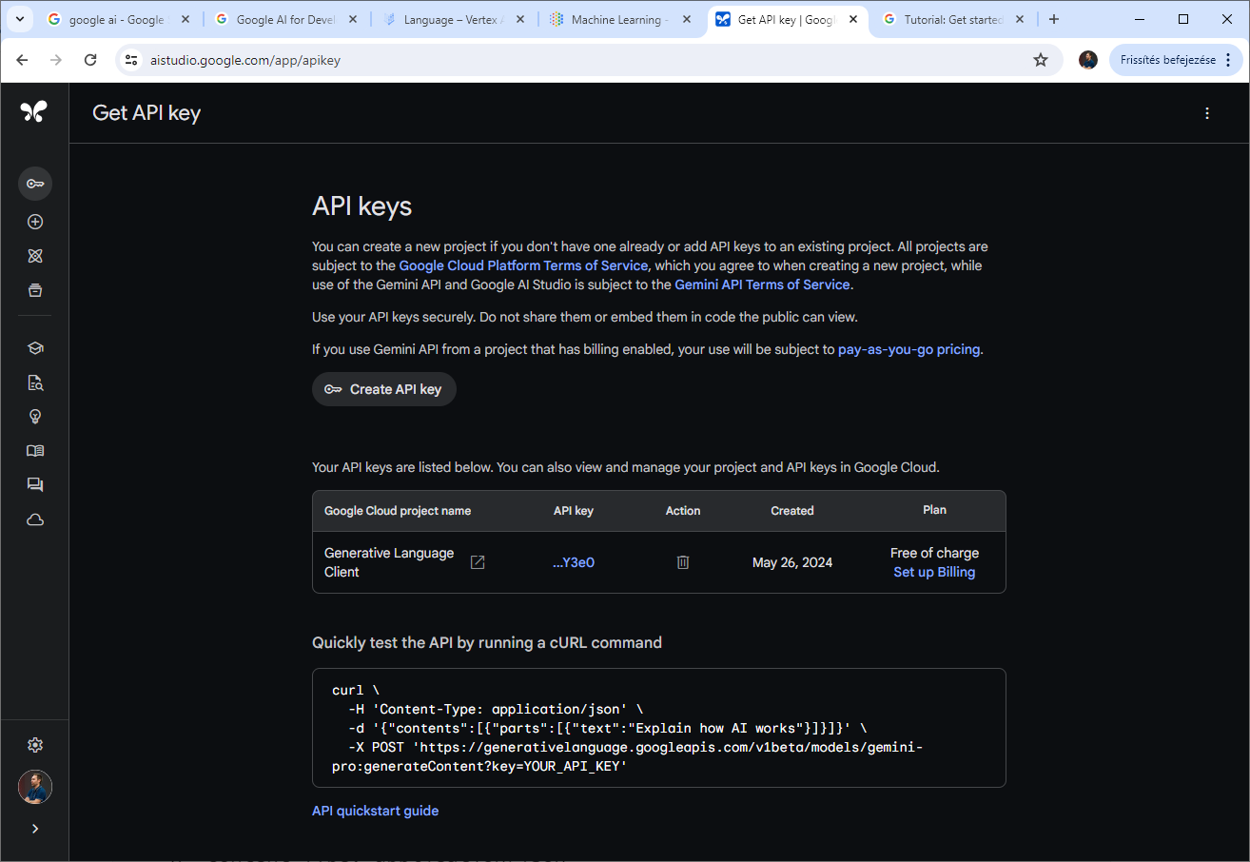
Task: Select the cloud API sidebar icon
Action: pyautogui.click(x=35, y=519)
